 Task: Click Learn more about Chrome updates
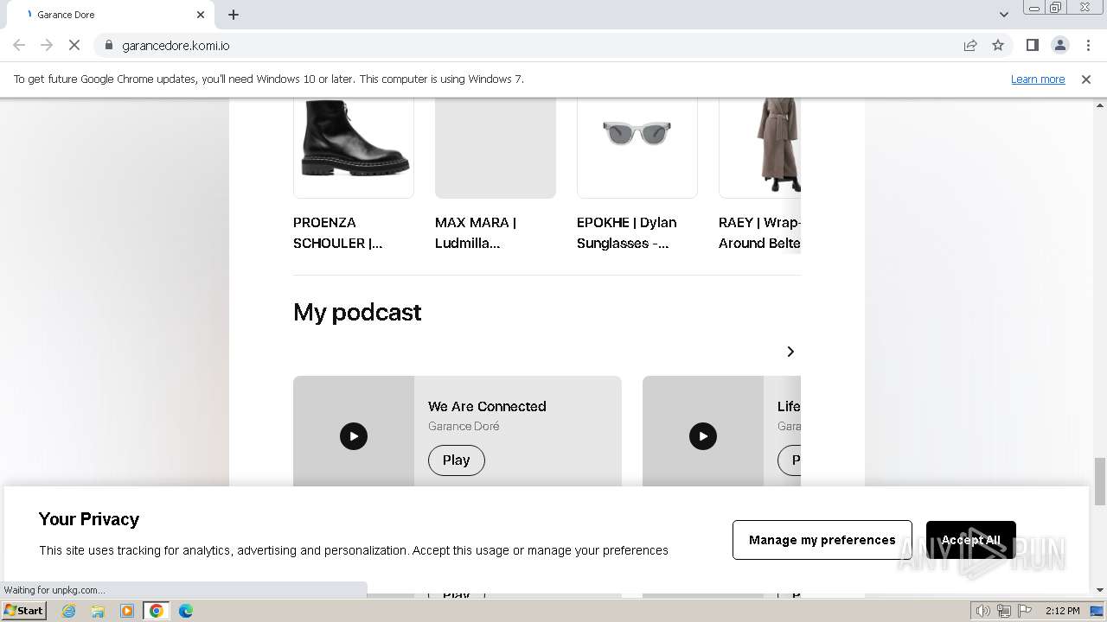tap(1038, 79)
